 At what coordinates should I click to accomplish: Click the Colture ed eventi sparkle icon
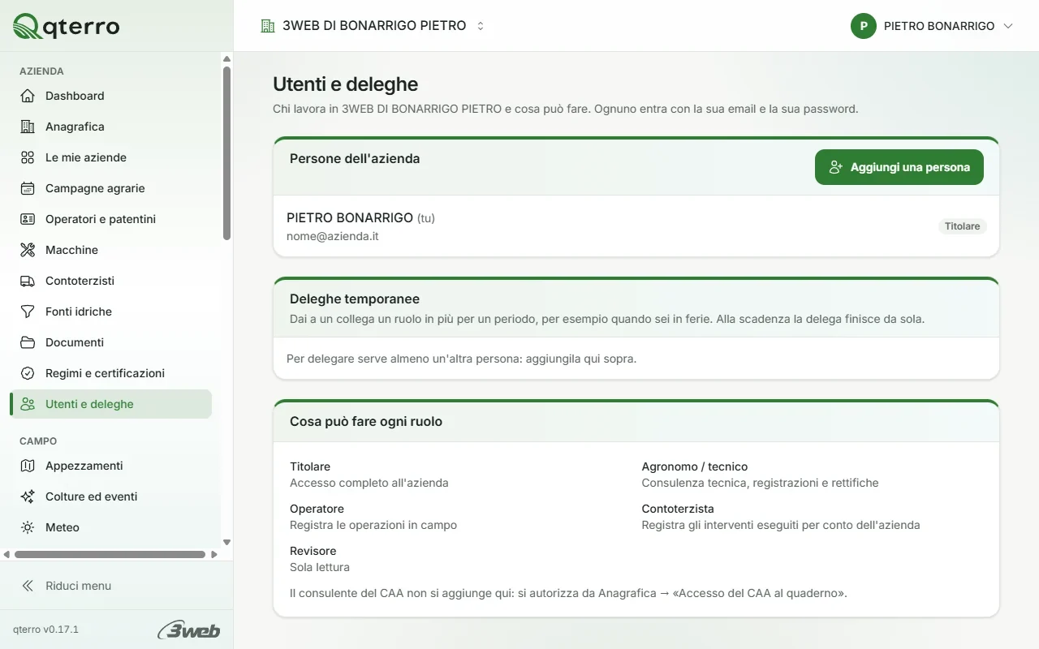pos(28,496)
